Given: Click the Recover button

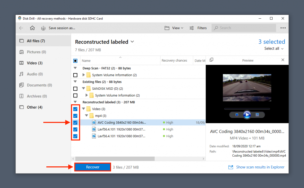Looking at the screenshot, I should (92, 167).
